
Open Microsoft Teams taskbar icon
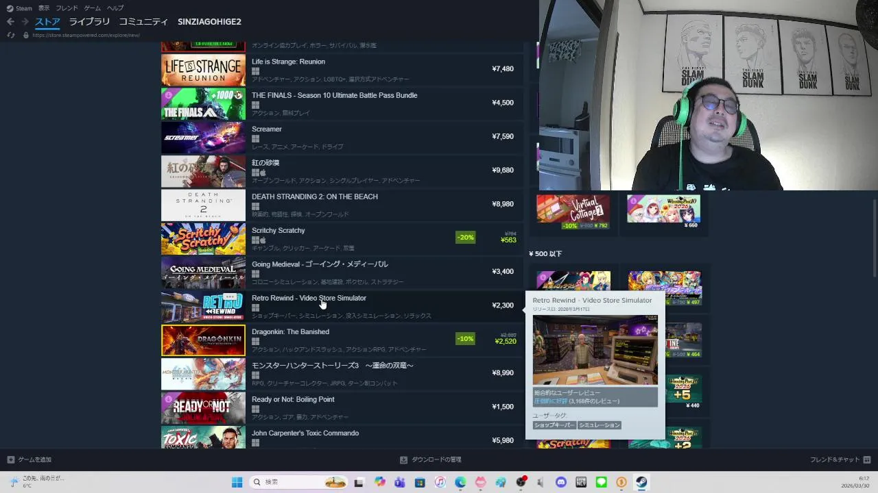click(x=400, y=482)
